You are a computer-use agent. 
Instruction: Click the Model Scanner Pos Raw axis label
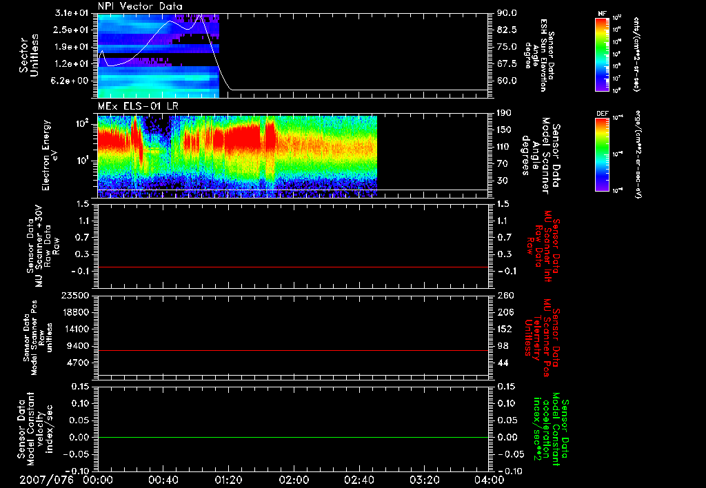tap(38, 338)
